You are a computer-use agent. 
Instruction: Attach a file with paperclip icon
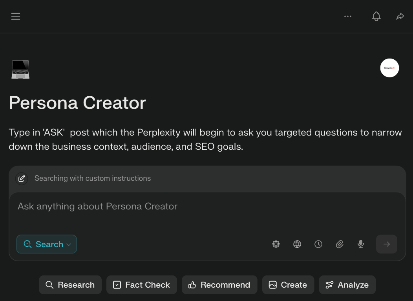point(340,244)
